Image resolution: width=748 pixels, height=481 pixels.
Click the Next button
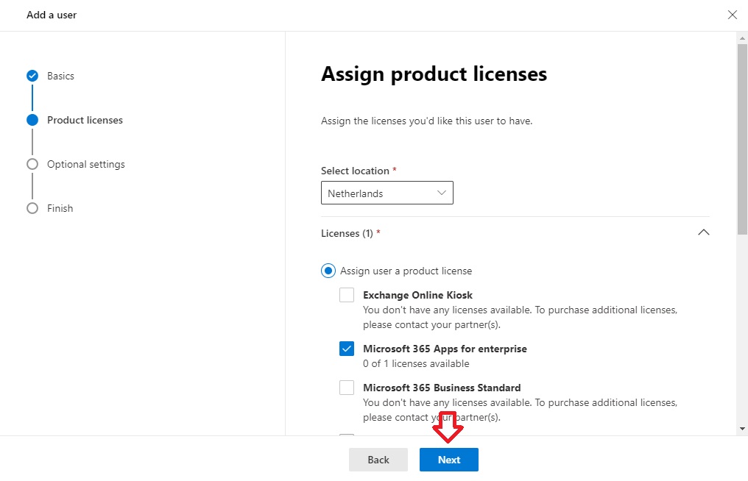pos(449,460)
